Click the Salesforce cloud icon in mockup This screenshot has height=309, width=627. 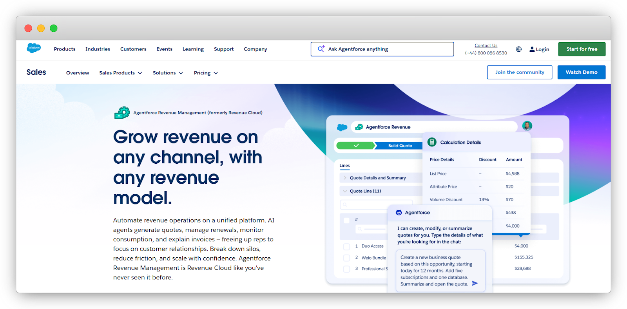(x=342, y=127)
